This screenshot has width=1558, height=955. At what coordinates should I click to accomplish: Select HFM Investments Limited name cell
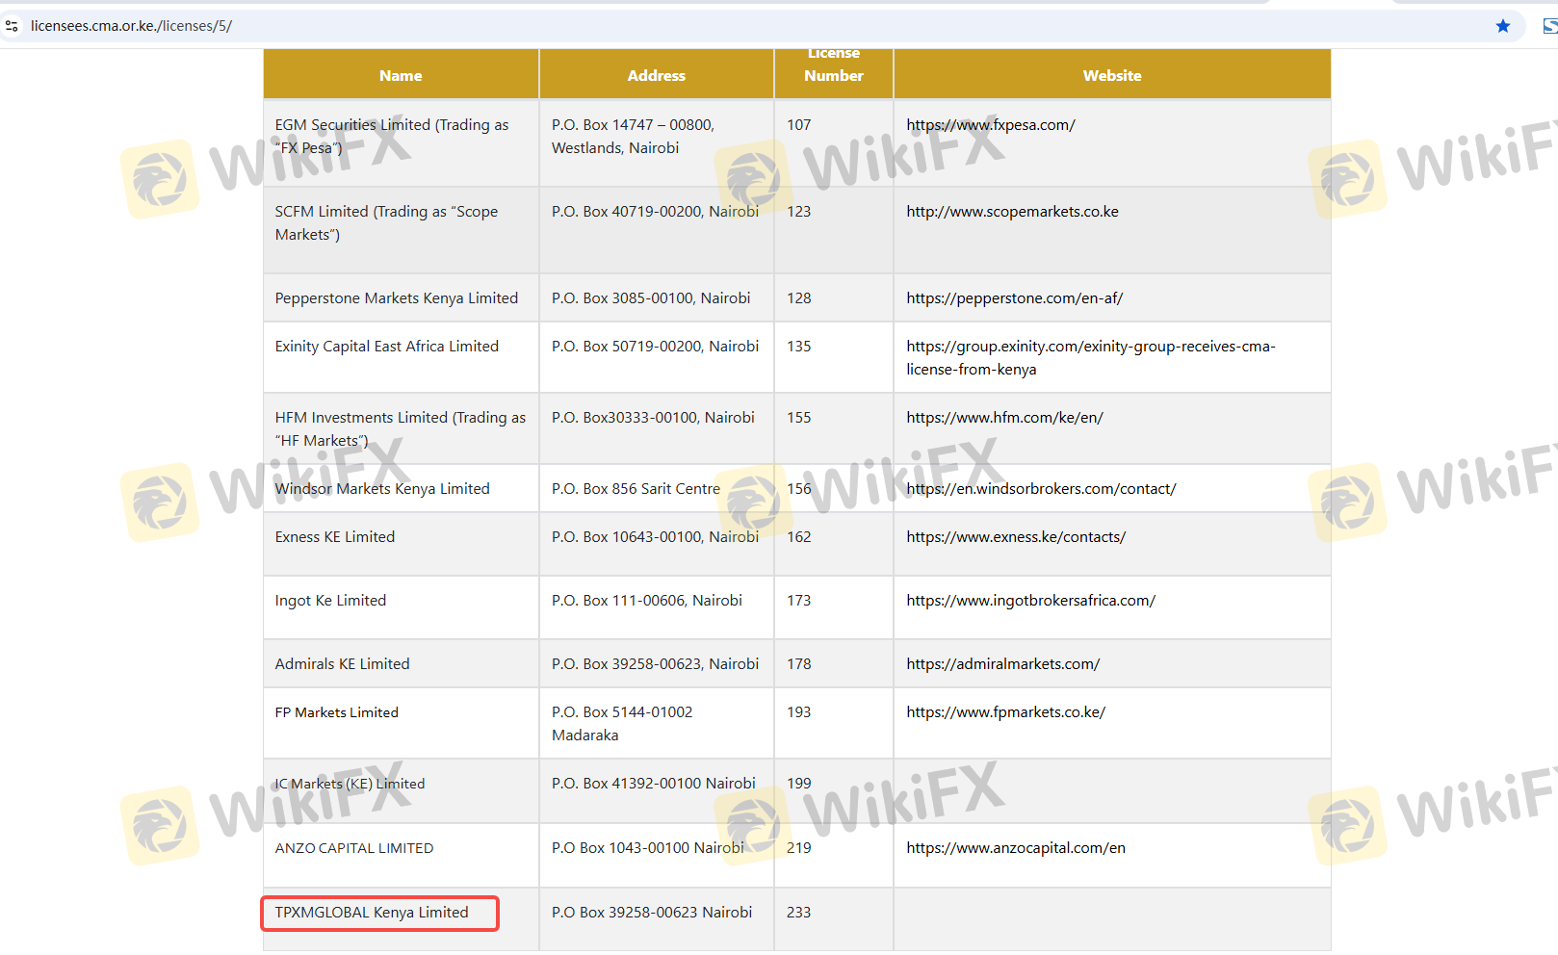click(x=401, y=429)
